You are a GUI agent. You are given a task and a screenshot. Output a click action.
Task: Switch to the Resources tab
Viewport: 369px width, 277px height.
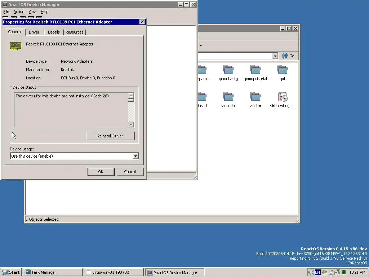74,32
